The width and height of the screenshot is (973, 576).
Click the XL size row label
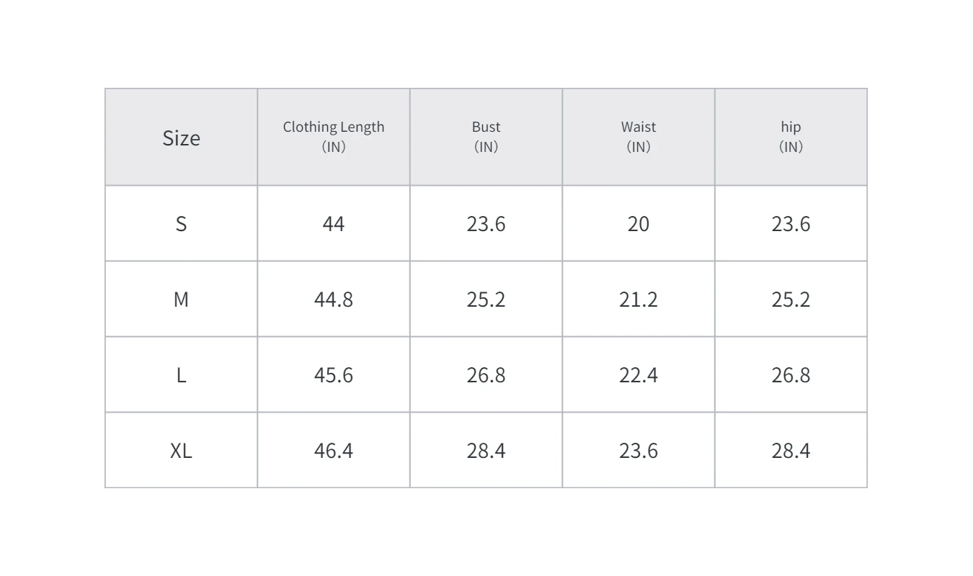coord(181,451)
